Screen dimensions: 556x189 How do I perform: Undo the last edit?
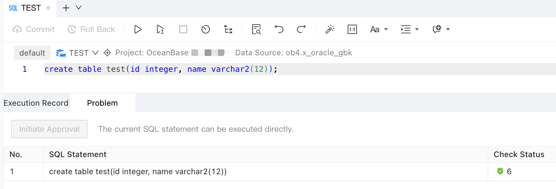(279, 29)
